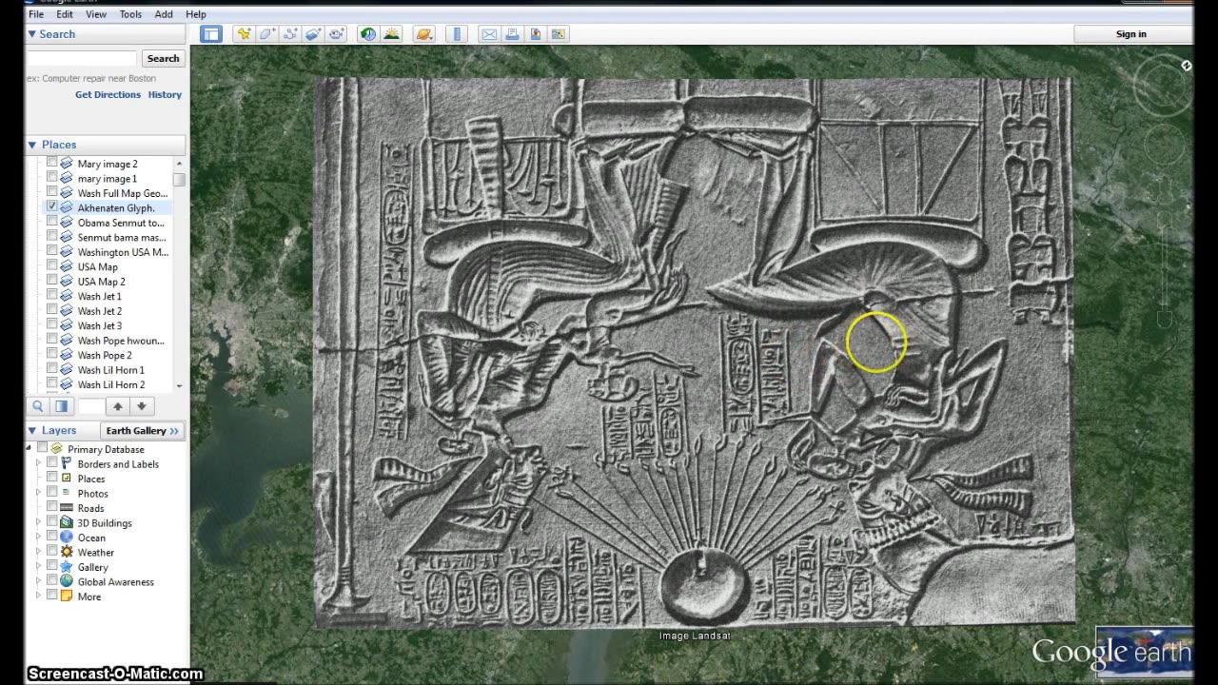The width and height of the screenshot is (1218, 685).
Task: Collapse the Layers panel triangle
Action: (x=31, y=431)
